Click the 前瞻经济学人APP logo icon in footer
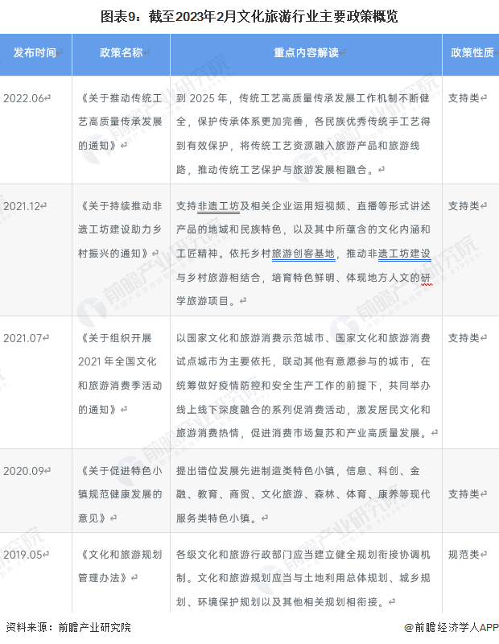The height and width of the screenshot is (644, 499). pyautogui.click(x=409, y=627)
